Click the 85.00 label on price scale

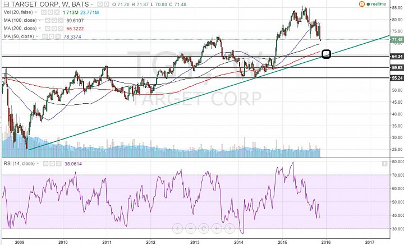[397, 8]
